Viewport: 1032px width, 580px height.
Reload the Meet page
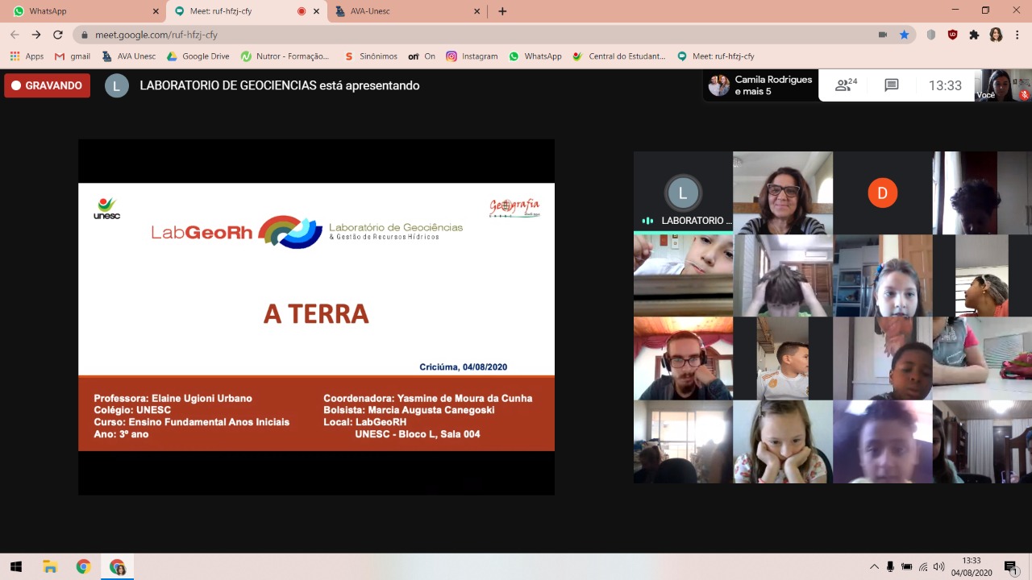[x=57, y=35]
